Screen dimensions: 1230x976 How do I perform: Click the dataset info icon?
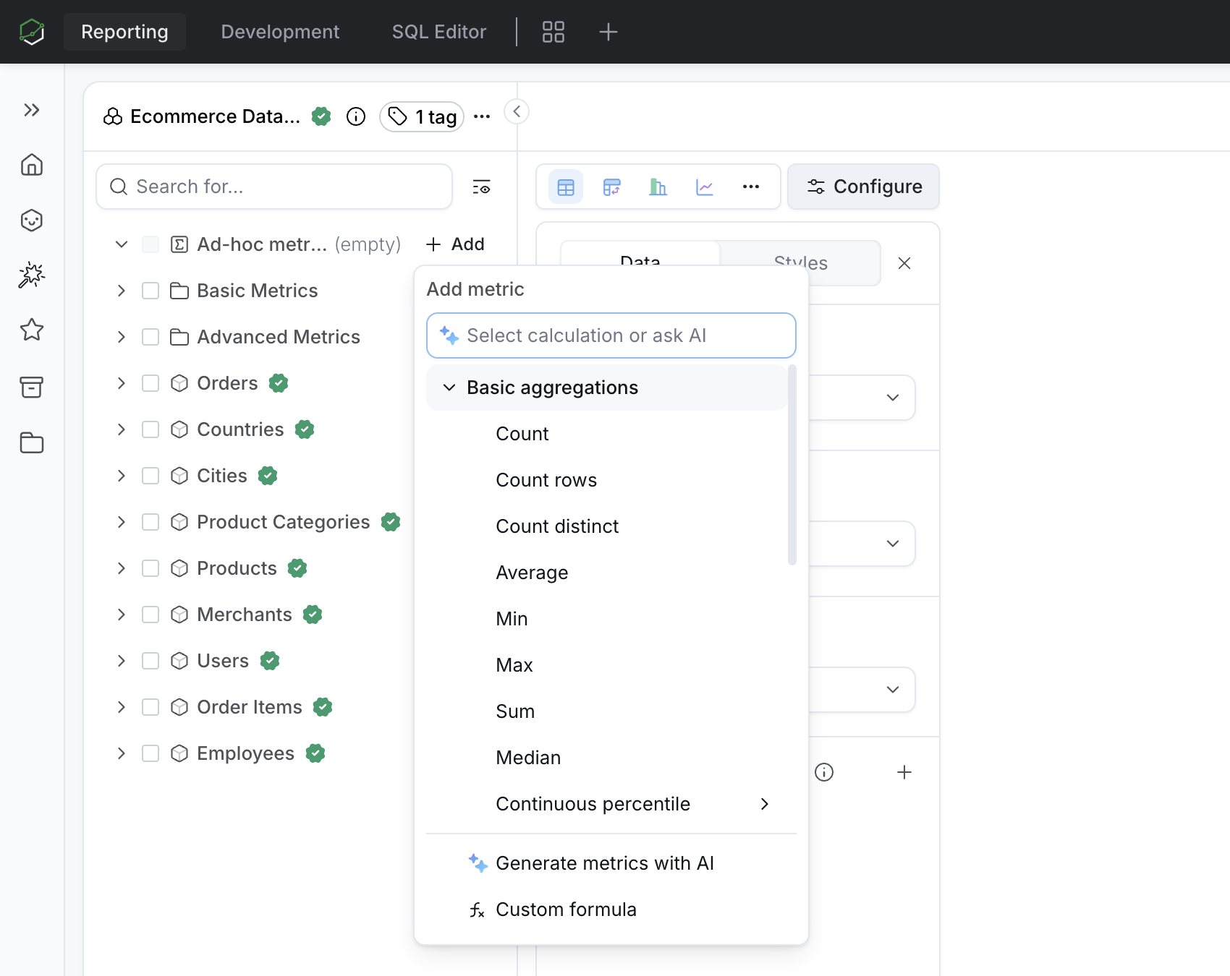[356, 116]
